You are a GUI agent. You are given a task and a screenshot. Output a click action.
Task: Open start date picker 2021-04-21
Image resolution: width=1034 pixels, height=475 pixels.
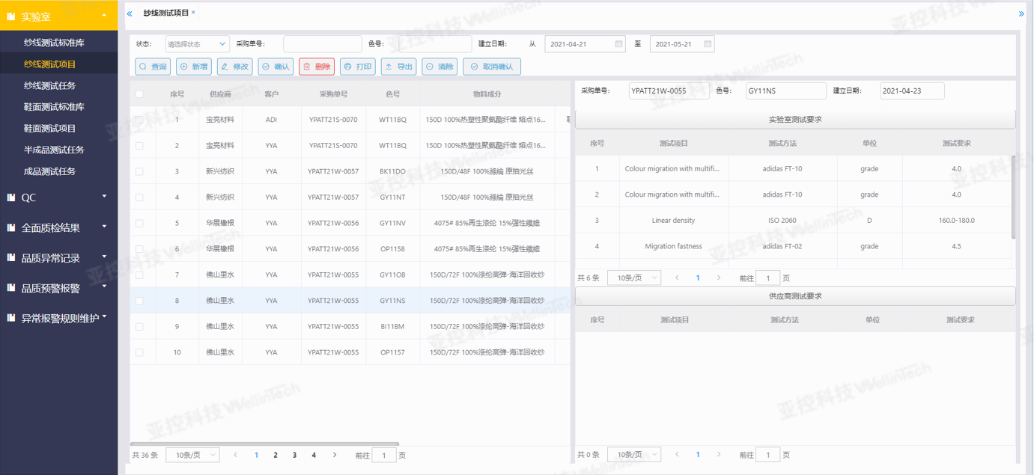585,44
